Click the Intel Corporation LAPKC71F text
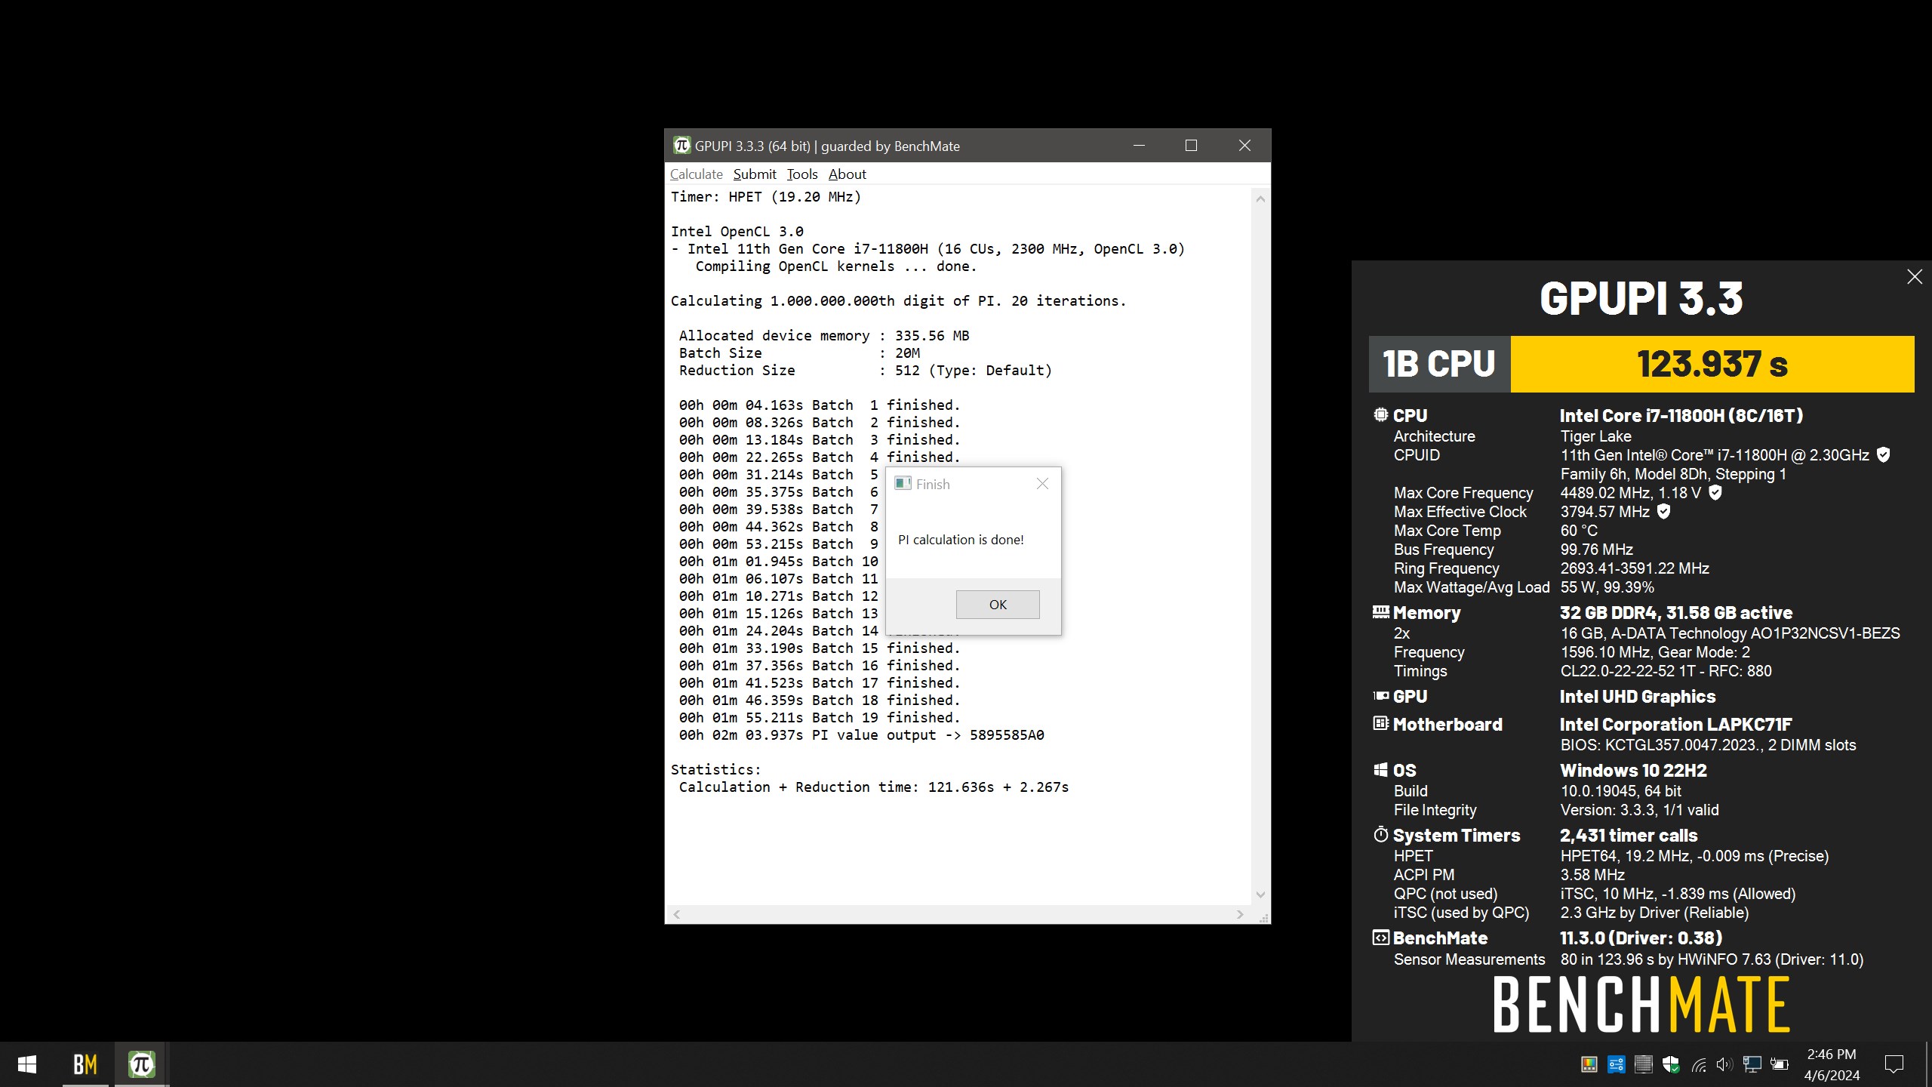Screen dimensions: 1932x1087 (x=1675, y=725)
